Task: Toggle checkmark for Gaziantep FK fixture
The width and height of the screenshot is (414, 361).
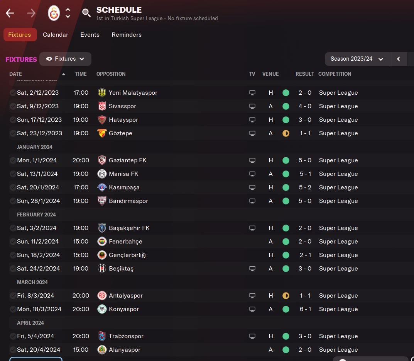Action: click(x=13, y=160)
